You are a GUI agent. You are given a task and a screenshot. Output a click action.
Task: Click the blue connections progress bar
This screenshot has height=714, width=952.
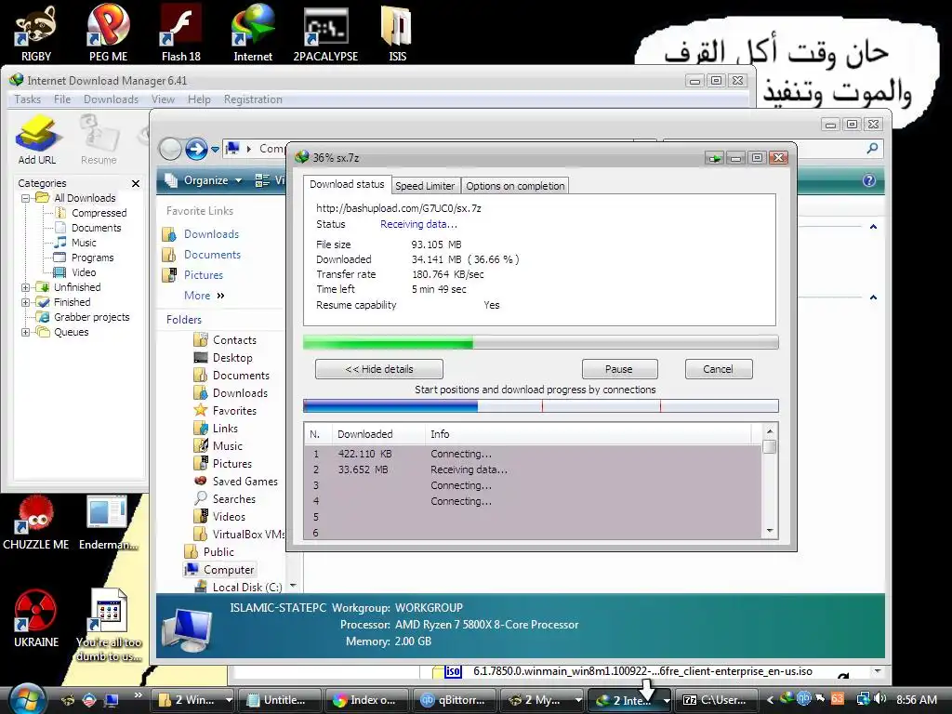[x=540, y=405]
